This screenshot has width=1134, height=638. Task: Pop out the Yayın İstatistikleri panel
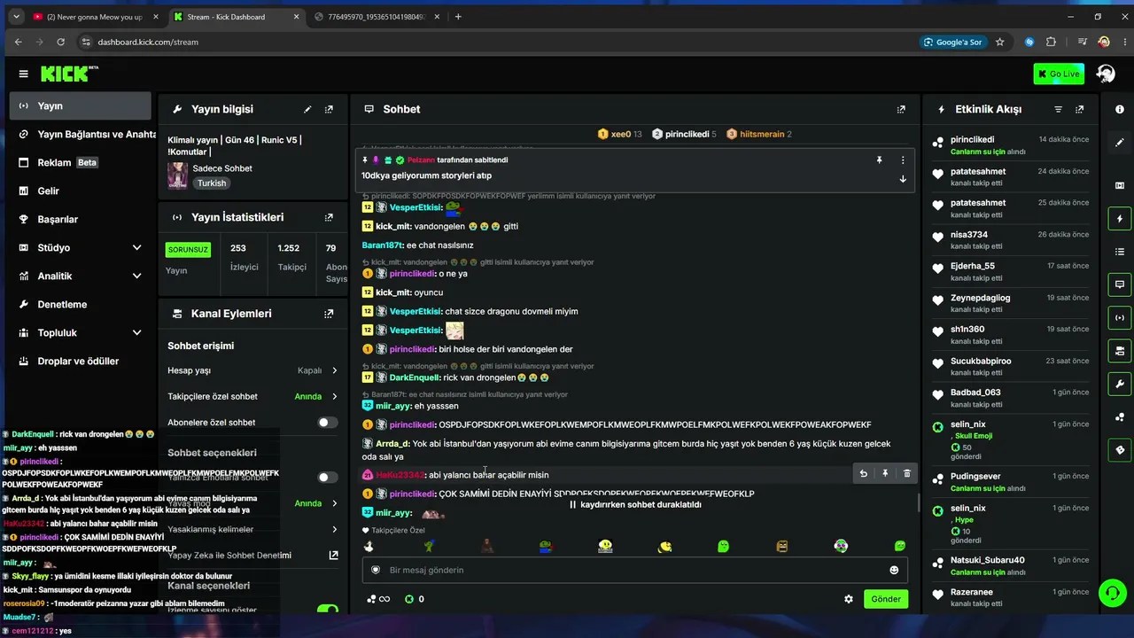click(x=329, y=217)
